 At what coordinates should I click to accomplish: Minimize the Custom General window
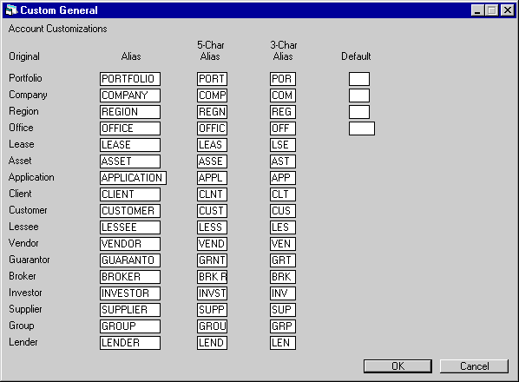477,10
